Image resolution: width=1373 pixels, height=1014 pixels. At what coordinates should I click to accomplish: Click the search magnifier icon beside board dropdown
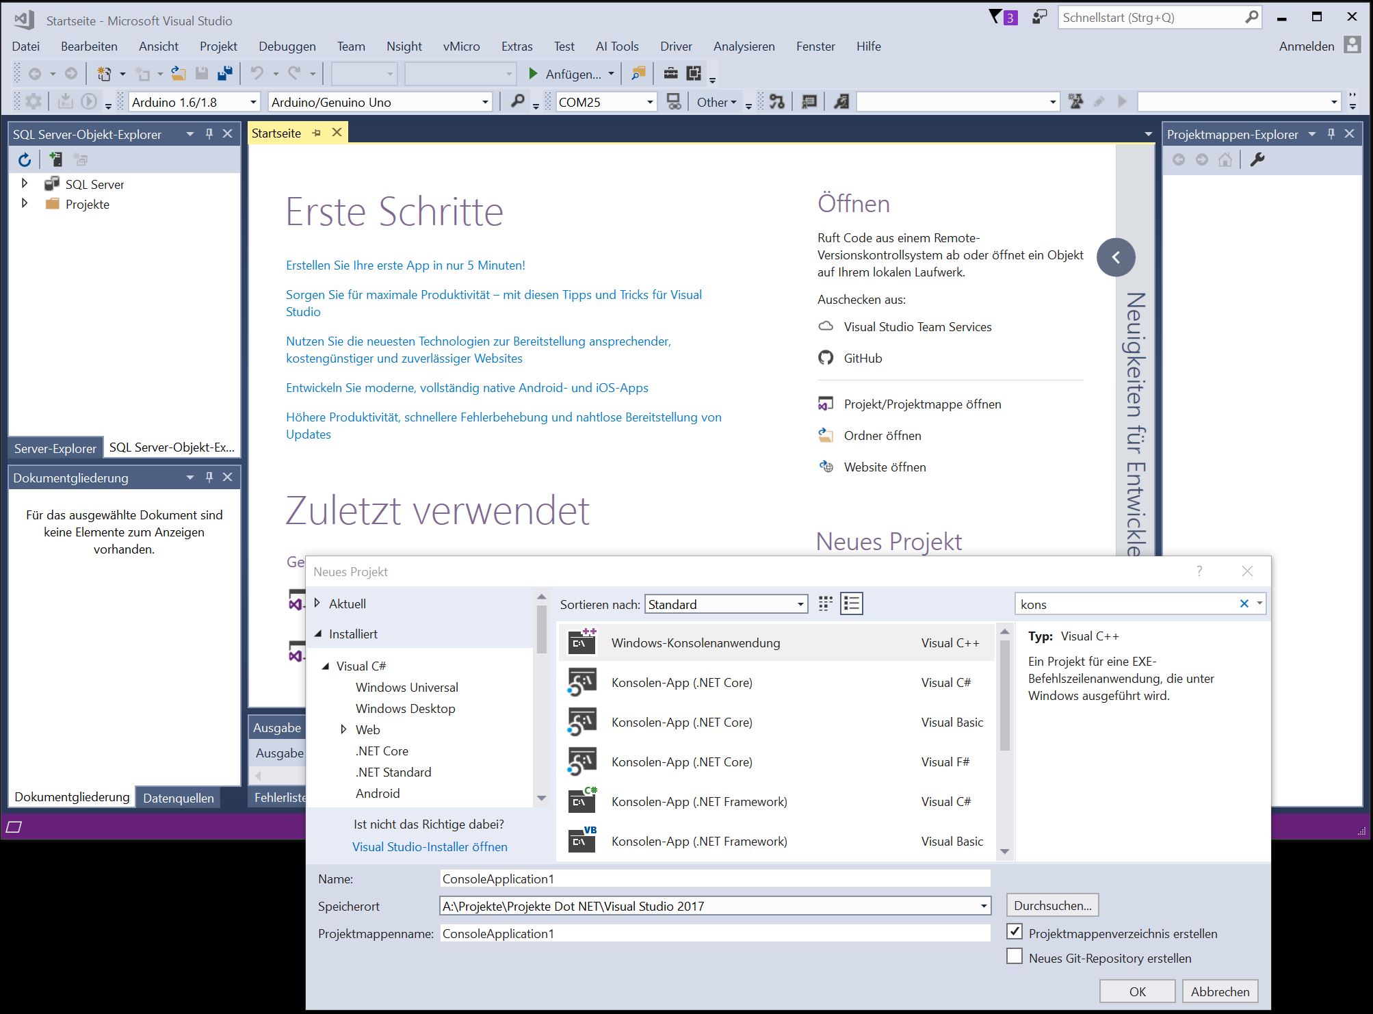tap(517, 102)
